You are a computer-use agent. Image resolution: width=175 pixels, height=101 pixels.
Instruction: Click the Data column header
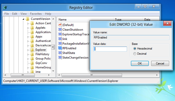coord(147,19)
